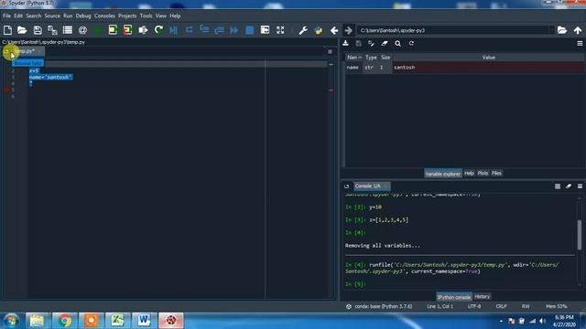Save the current file
The width and height of the screenshot is (586, 329).
coord(38,30)
